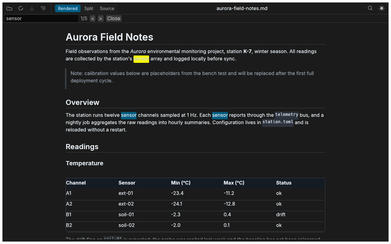Click the Channel column header
This screenshot has height=244, width=391.
tap(76, 183)
